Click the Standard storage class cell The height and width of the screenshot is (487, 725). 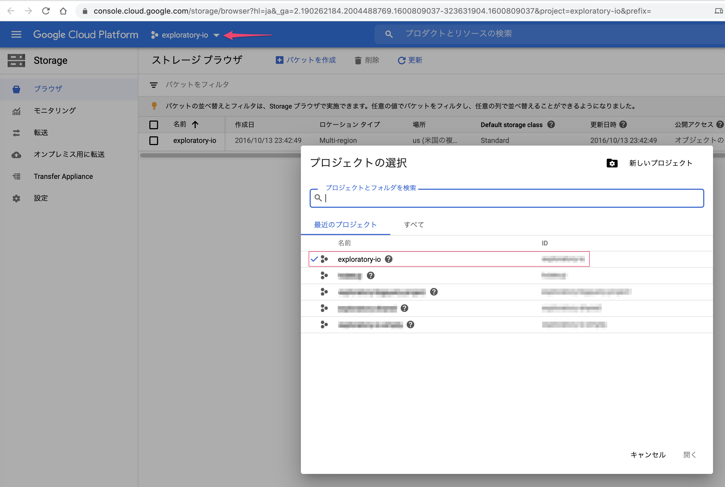tap(495, 140)
